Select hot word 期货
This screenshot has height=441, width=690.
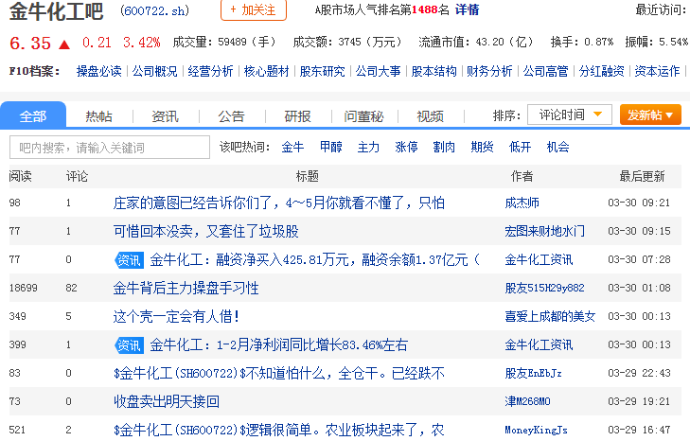click(x=482, y=147)
